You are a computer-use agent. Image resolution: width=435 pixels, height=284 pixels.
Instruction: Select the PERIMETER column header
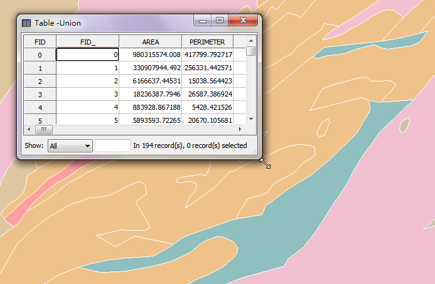tap(207, 42)
